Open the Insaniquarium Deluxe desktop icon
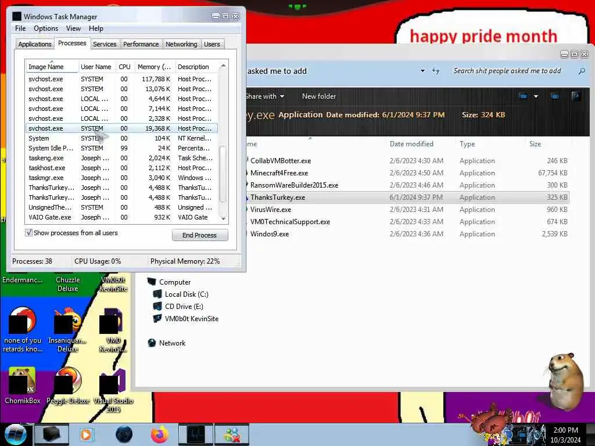The height and width of the screenshot is (446, 595). (68, 329)
